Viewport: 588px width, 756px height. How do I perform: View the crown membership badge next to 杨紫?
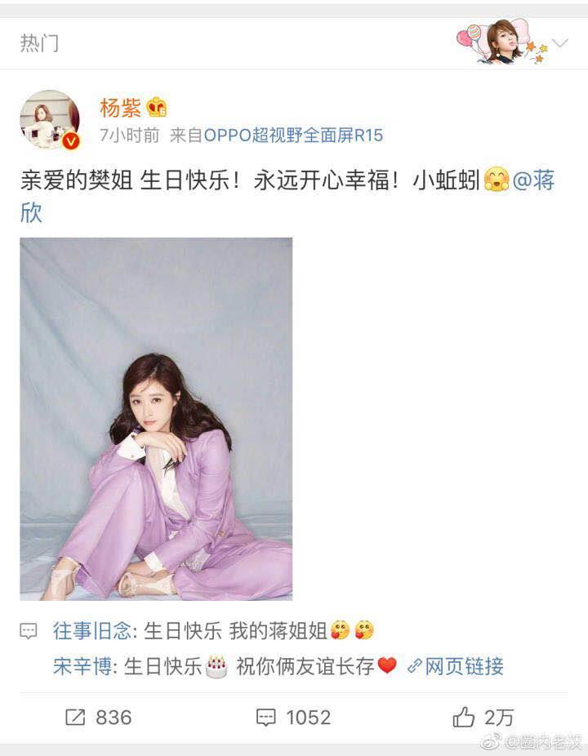(x=157, y=107)
